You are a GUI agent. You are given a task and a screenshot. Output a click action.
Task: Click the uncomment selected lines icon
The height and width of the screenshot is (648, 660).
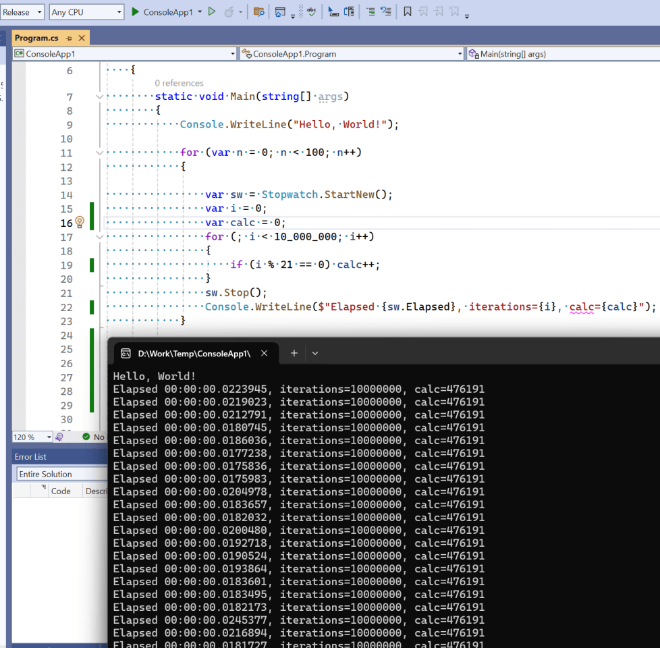[x=385, y=12]
